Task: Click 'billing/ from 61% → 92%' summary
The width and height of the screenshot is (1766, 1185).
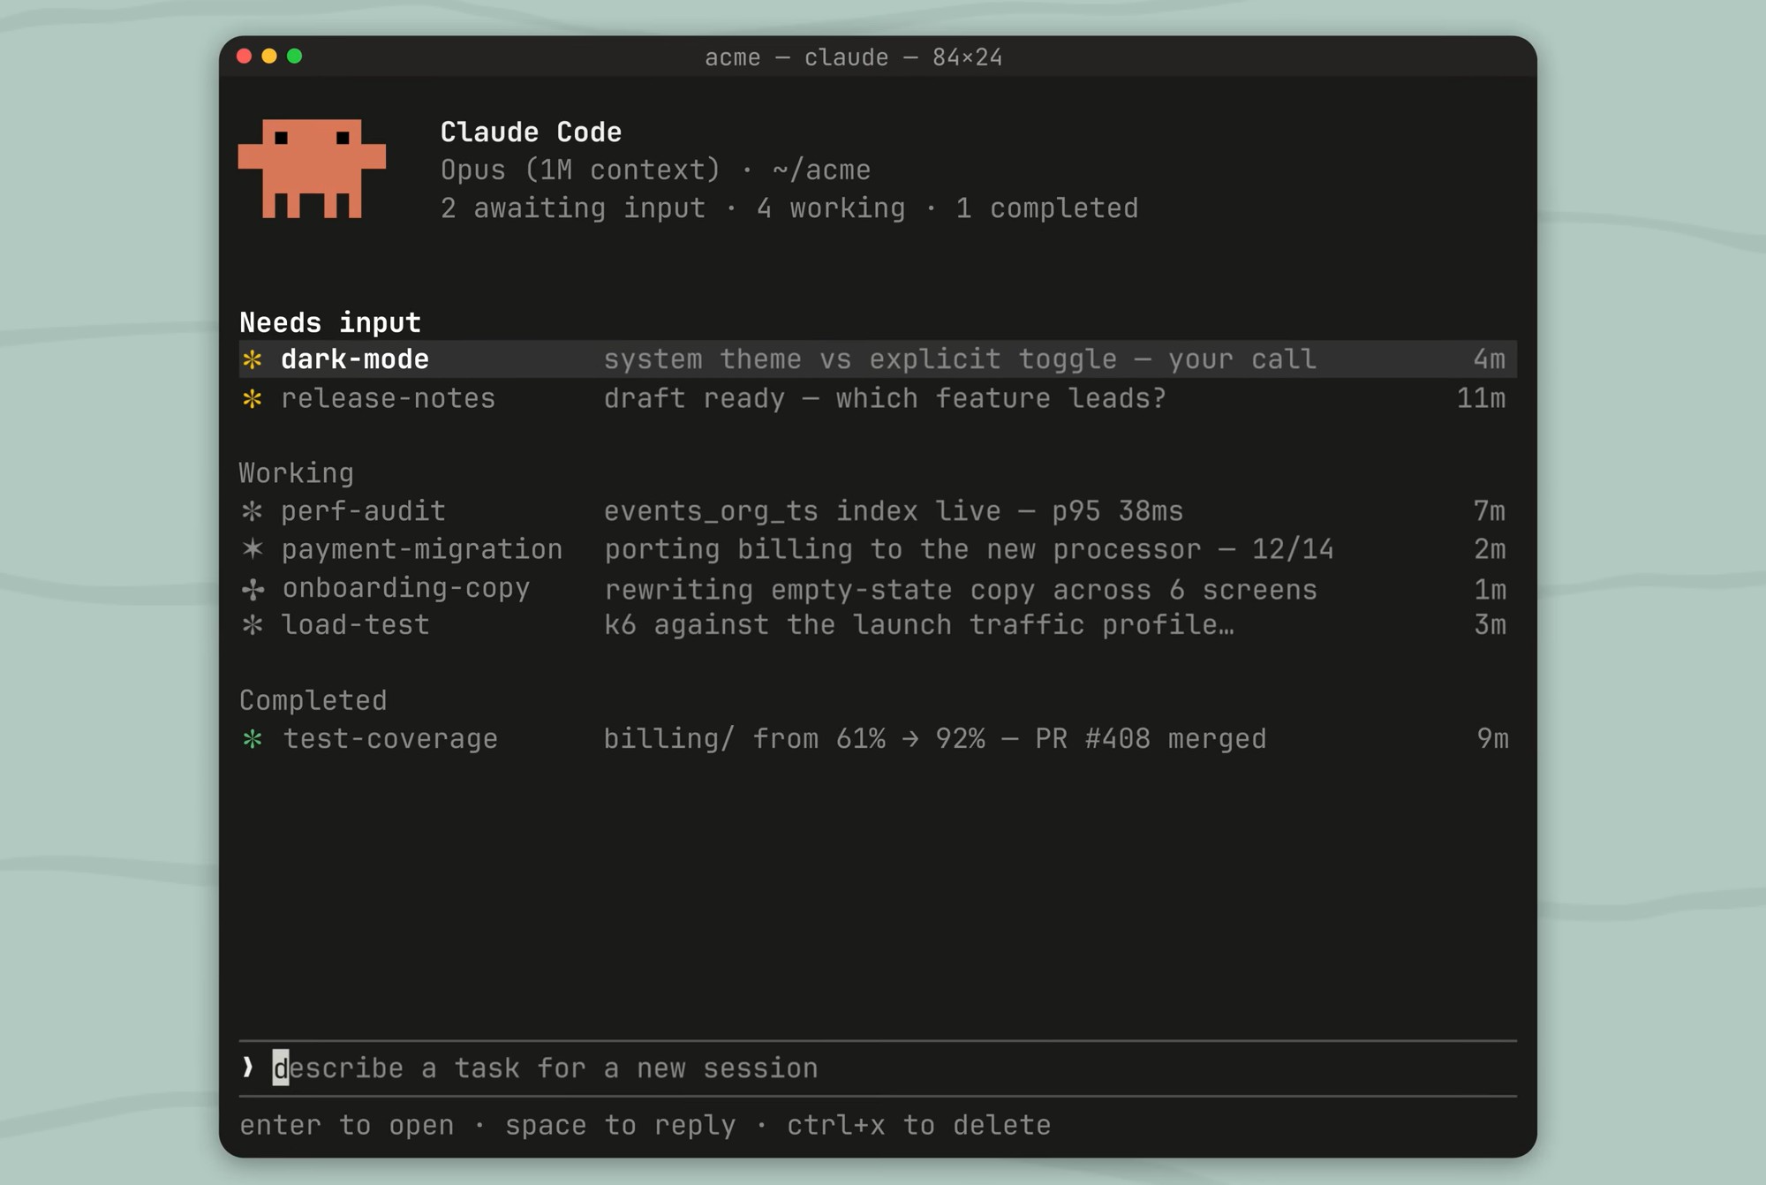Action: pos(935,739)
